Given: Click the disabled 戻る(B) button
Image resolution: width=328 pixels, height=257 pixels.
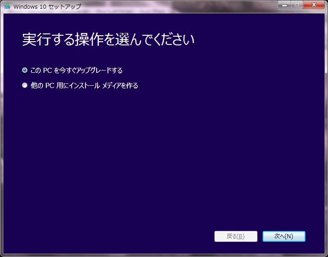Looking at the screenshot, I should point(236,236).
